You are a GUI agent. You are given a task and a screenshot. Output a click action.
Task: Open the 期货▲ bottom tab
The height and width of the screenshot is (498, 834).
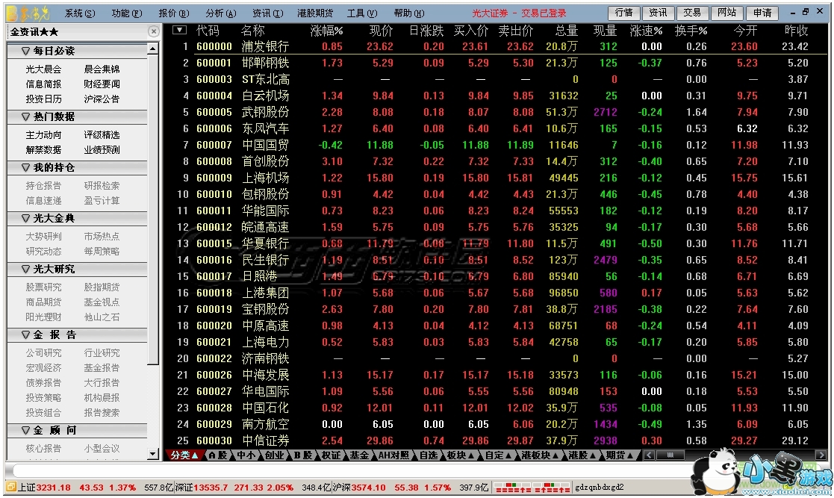(x=620, y=455)
